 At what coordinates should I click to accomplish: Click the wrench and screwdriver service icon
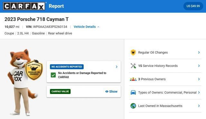click(133, 66)
